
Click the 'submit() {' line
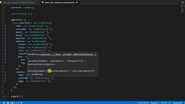(x=17, y=96)
